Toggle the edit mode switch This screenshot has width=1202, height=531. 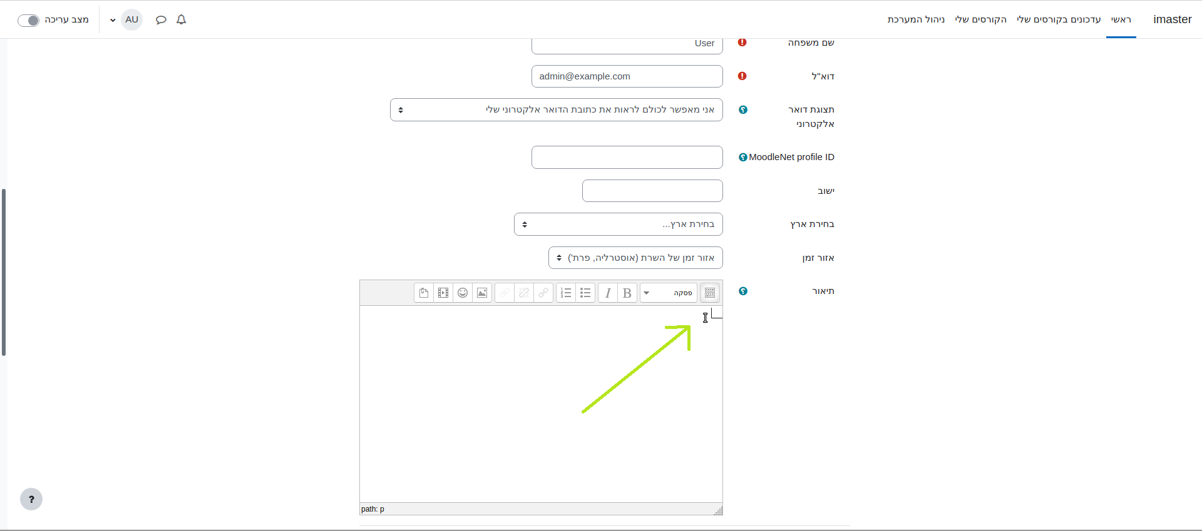28,20
